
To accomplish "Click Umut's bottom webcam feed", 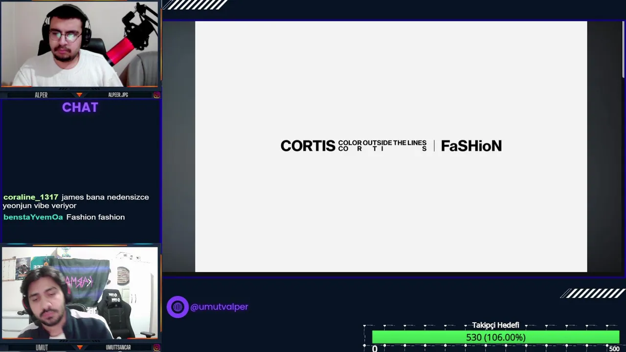I will [x=80, y=293].
